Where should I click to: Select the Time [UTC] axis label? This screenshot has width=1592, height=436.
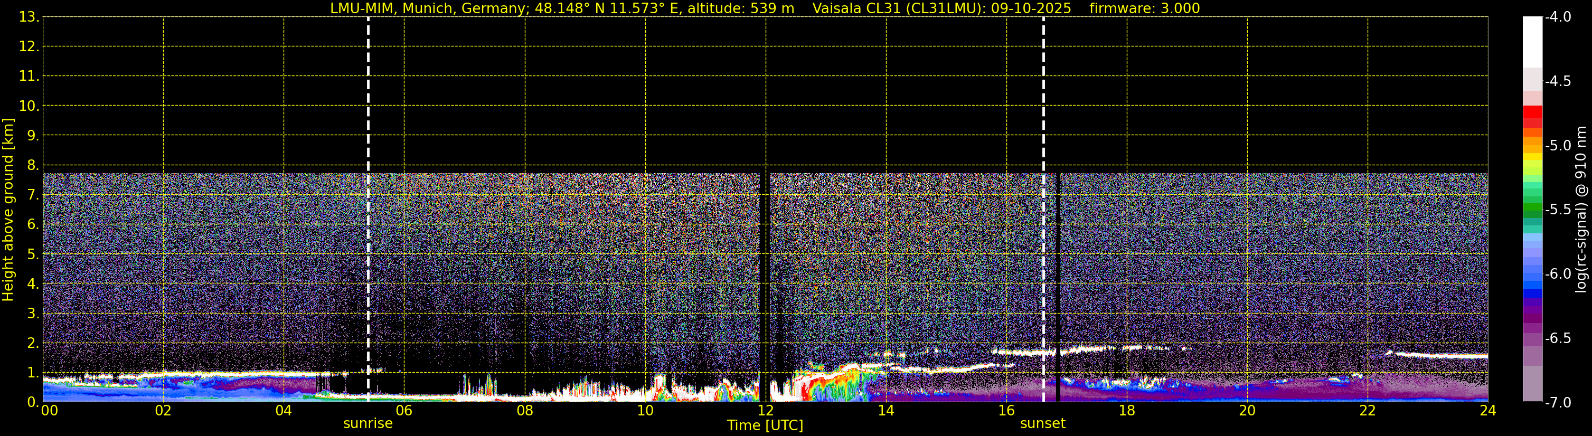[x=765, y=425]
